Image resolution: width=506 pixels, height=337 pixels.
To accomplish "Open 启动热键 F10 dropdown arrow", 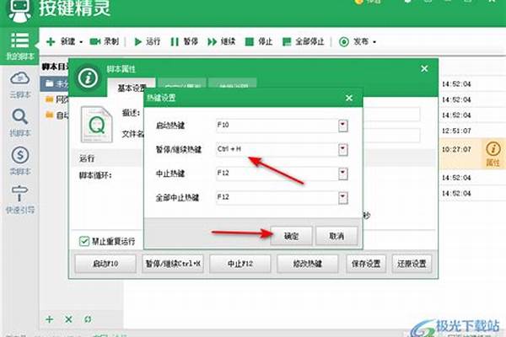I will (x=342, y=126).
